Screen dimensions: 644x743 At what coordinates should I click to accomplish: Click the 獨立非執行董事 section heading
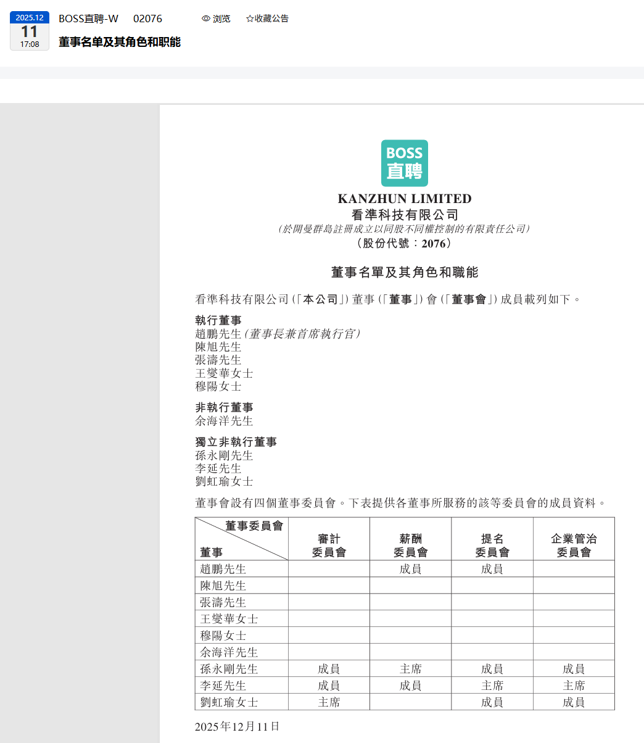[x=236, y=442]
